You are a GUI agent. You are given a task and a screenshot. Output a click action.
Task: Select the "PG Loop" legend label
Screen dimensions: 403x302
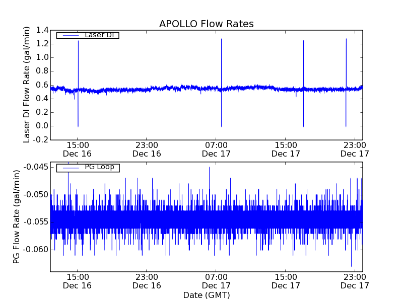pos(99,167)
